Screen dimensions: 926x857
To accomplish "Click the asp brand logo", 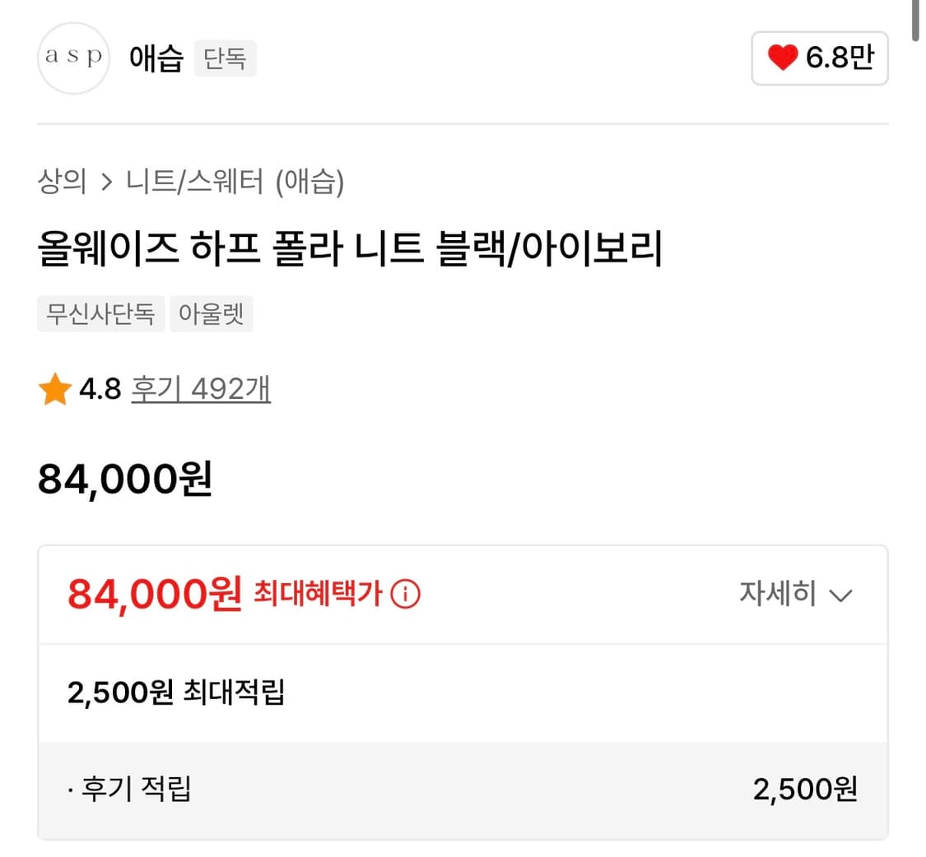I will coord(73,58).
